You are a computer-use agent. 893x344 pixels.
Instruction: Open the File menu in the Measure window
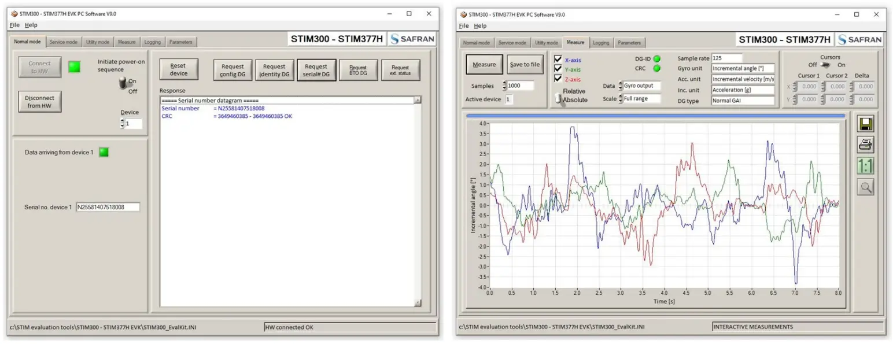464,25
